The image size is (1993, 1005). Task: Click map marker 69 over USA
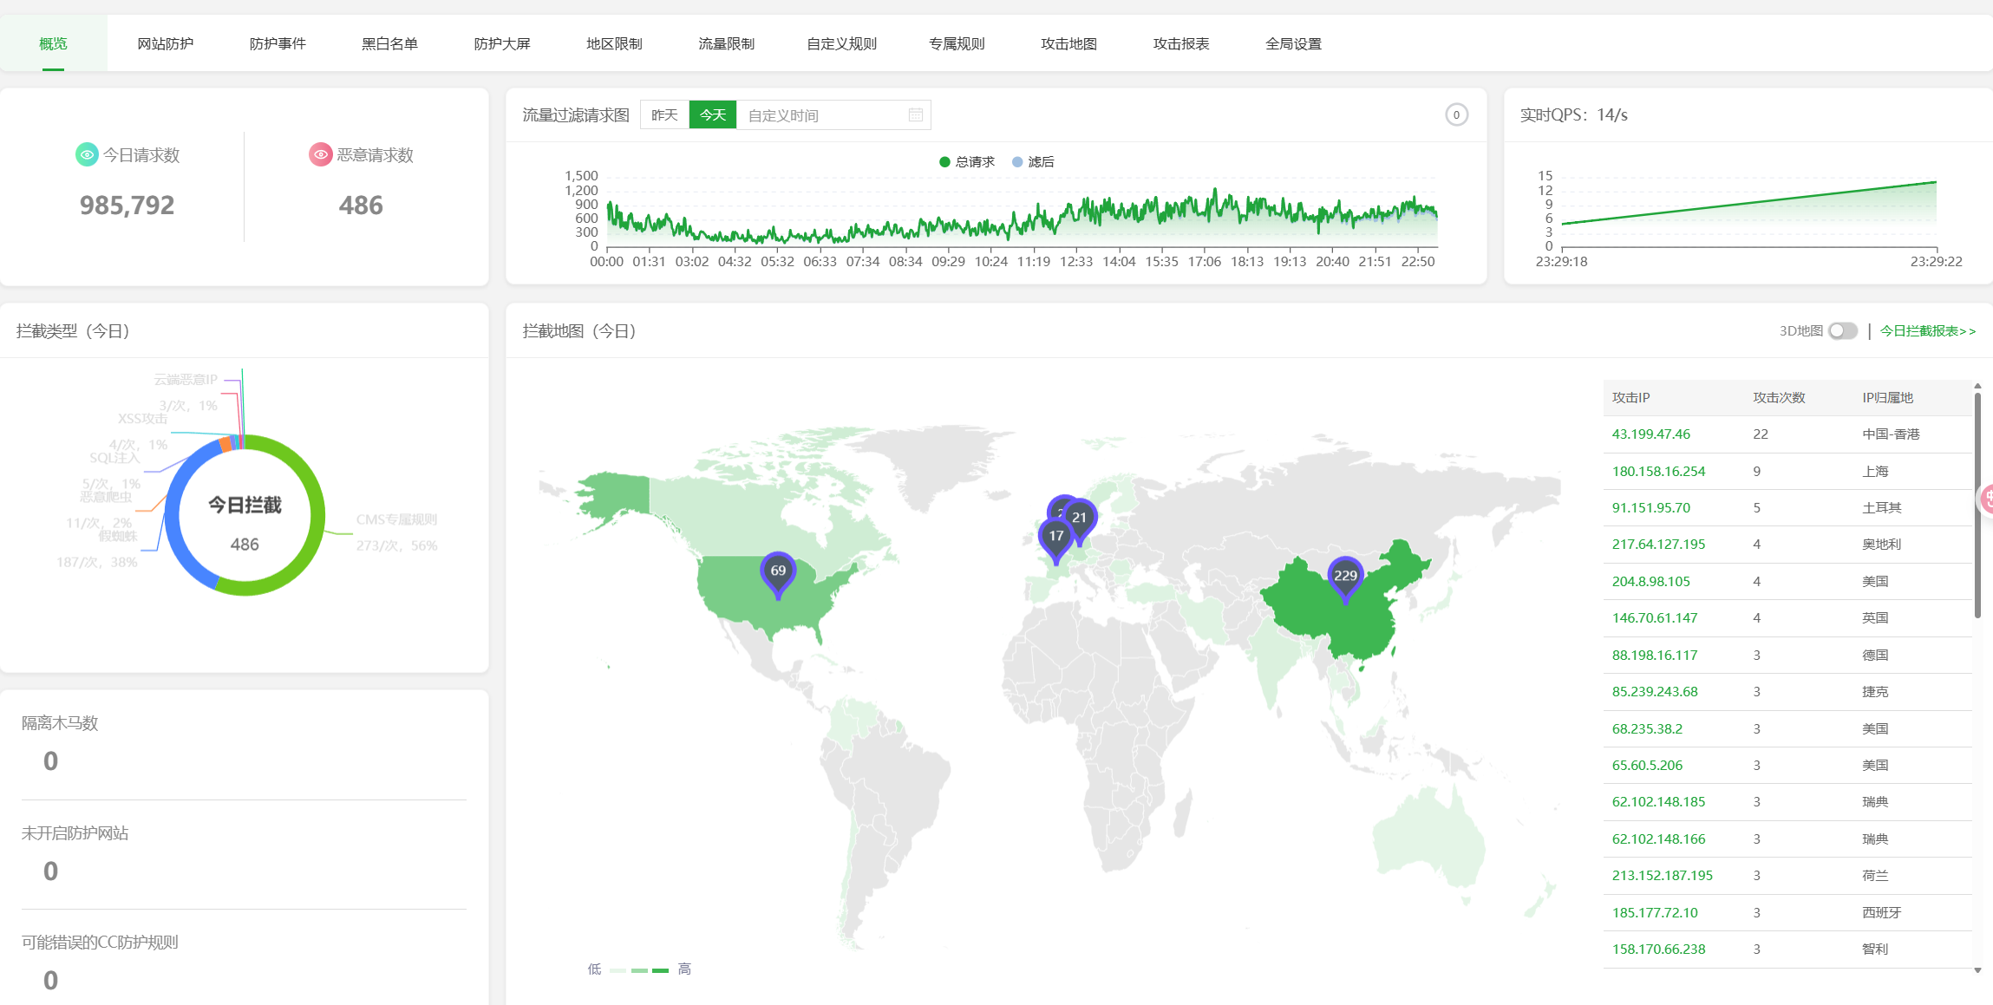[778, 573]
